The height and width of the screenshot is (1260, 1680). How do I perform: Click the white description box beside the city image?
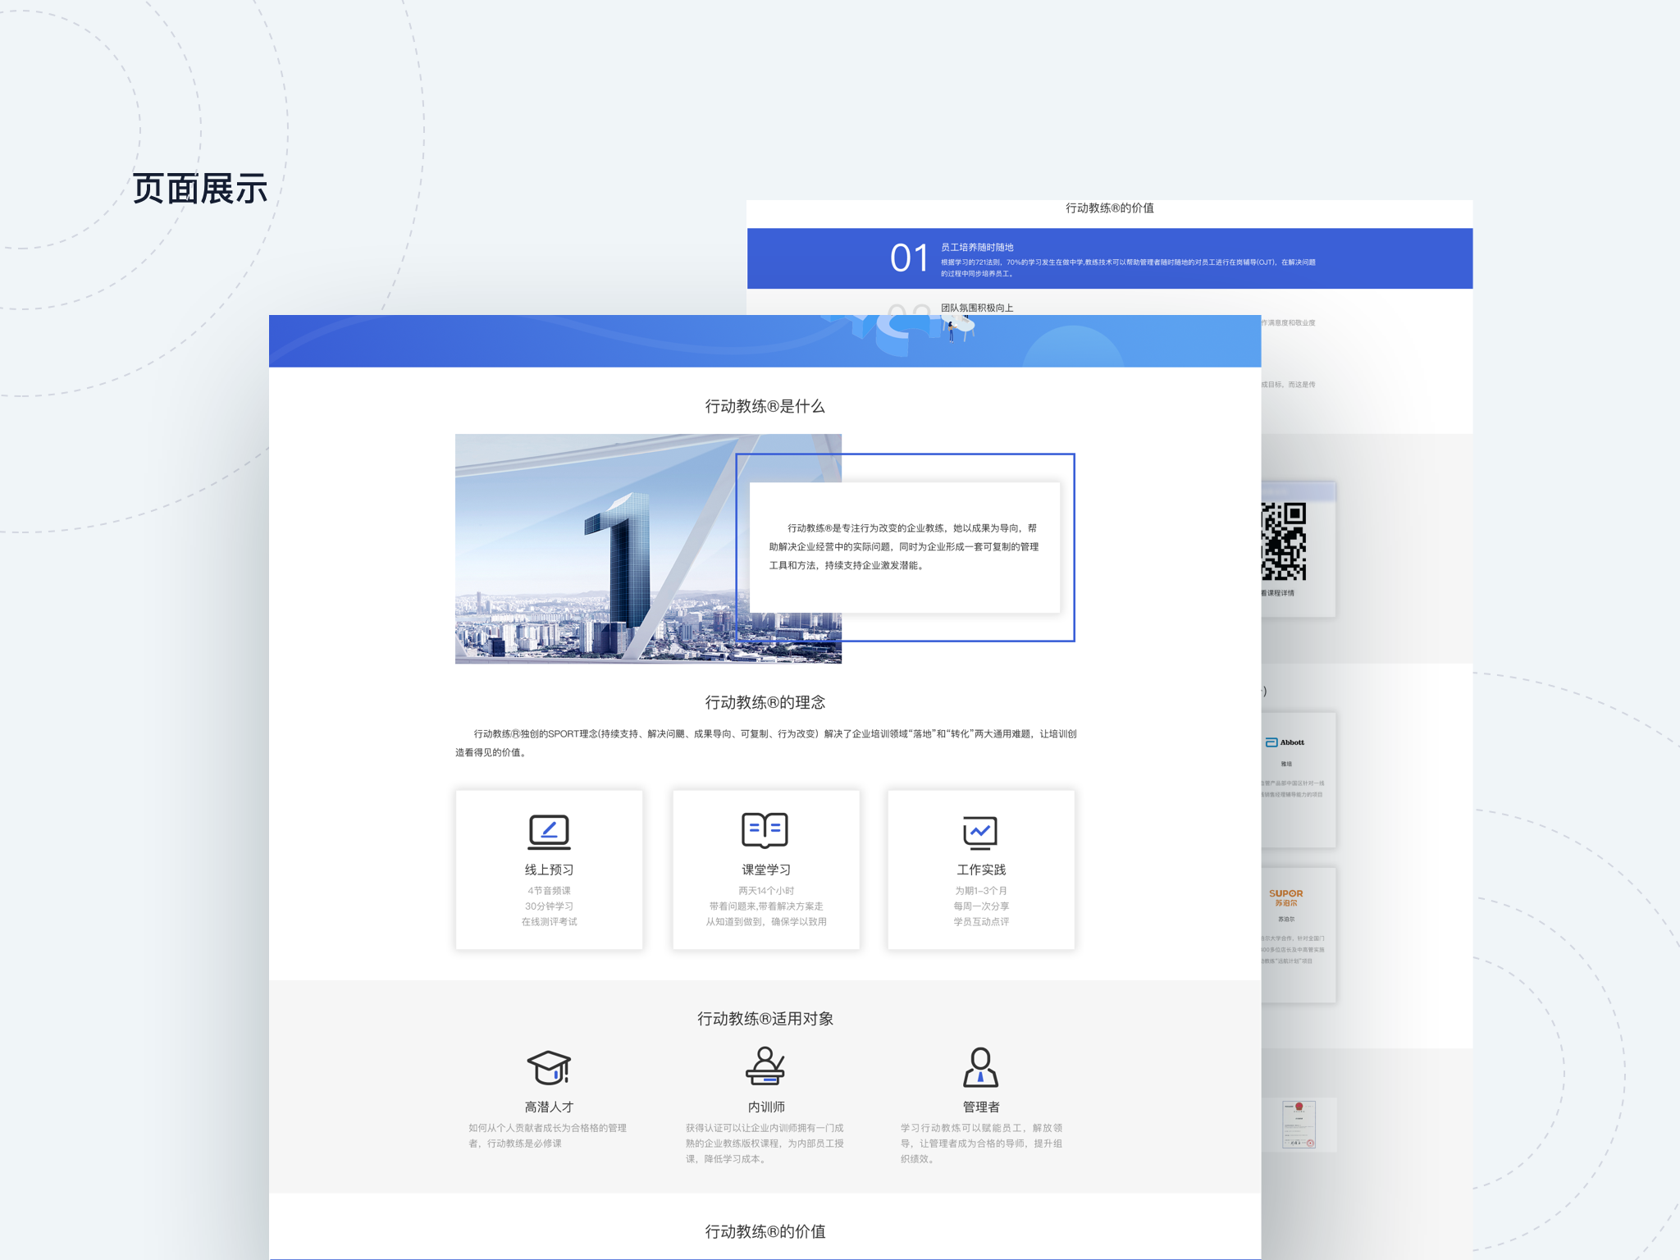pos(905,547)
